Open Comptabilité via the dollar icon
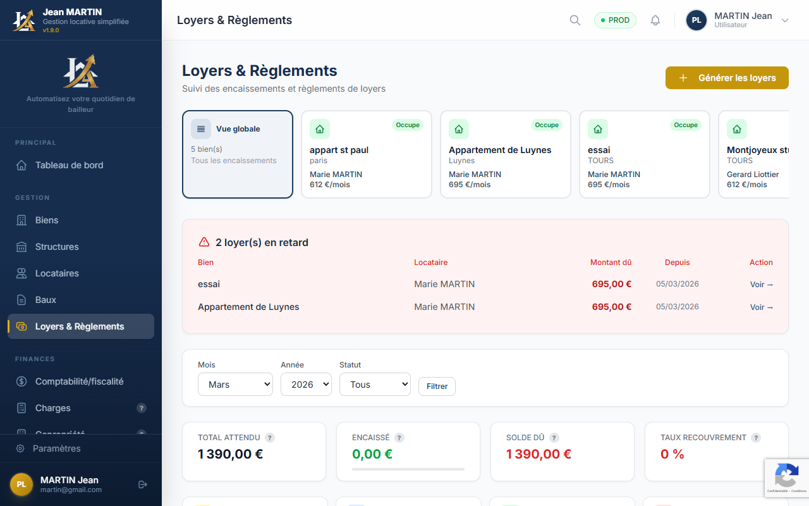 pos(21,381)
